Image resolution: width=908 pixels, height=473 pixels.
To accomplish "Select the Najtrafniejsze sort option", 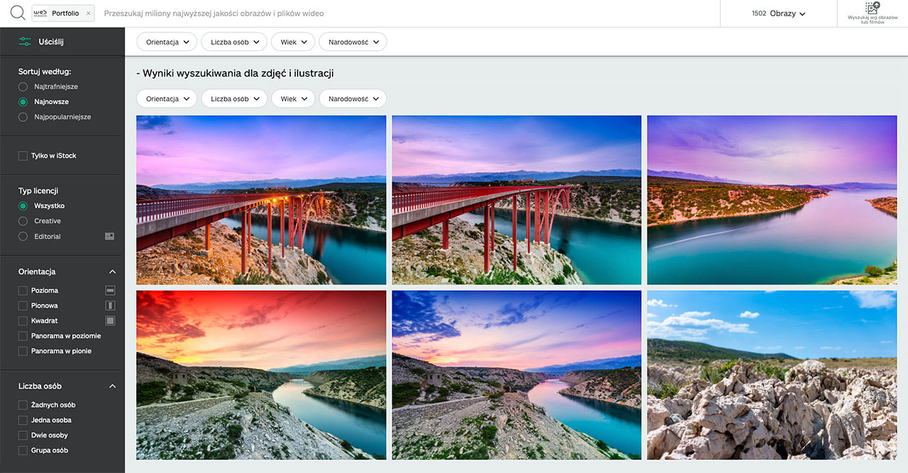I will coord(23,86).
